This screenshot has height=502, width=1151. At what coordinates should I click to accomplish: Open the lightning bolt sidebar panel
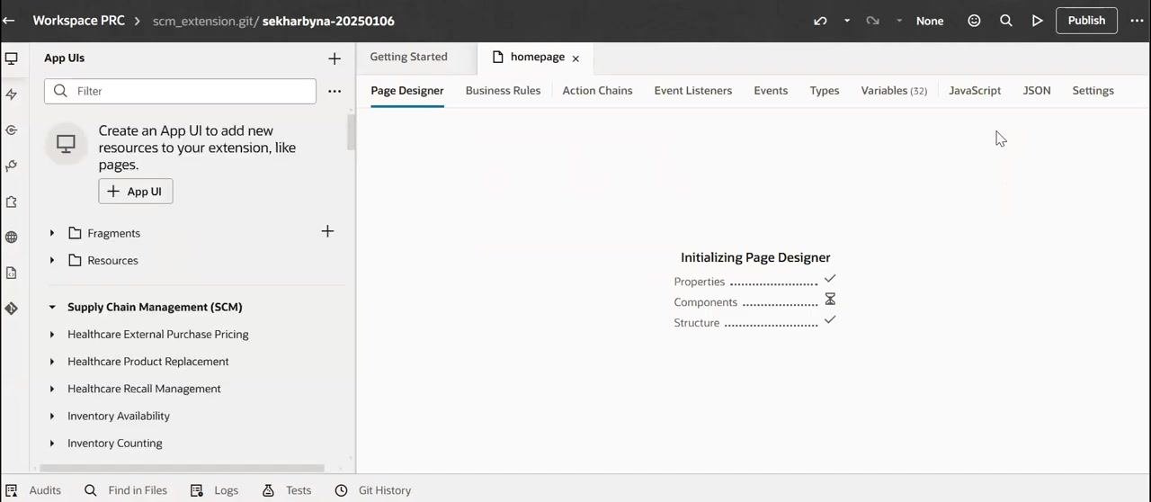coord(12,94)
